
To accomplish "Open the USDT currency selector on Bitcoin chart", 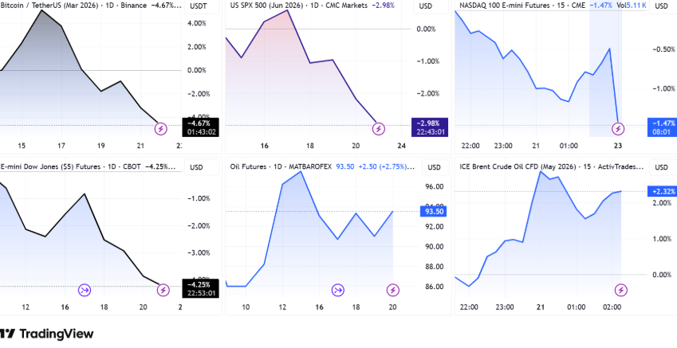I will [x=197, y=6].
